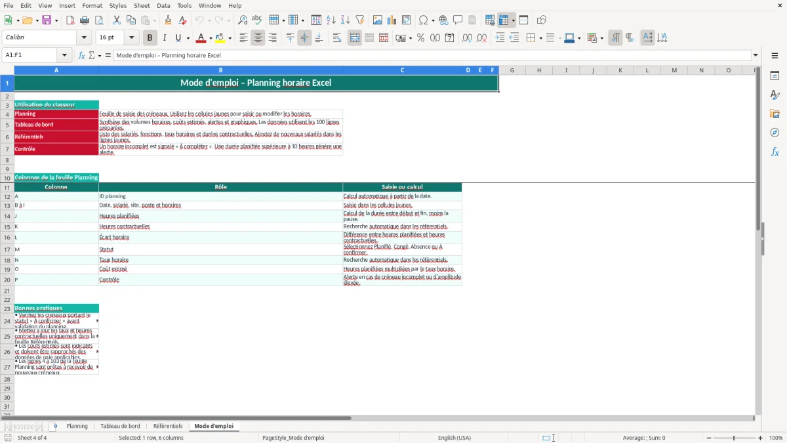This screenshot has width=787, height=443.
Task: Click the Print icon
Action: click(85, 20)
